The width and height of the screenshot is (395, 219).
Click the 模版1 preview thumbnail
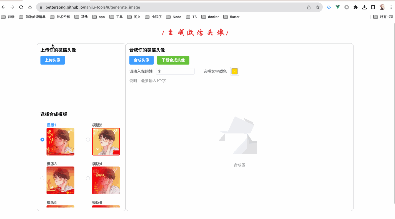[x=61, y=142]
